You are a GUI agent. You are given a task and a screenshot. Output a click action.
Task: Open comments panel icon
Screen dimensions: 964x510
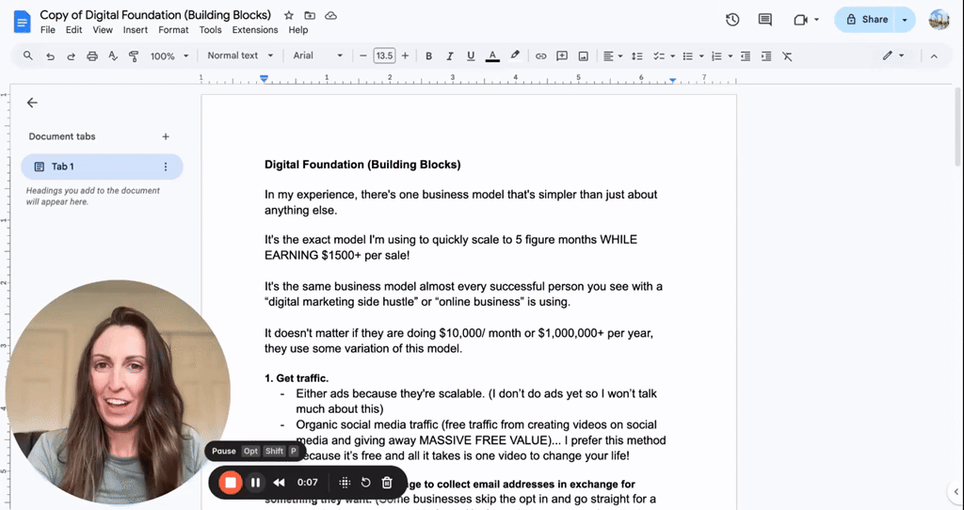pos(764,20)
